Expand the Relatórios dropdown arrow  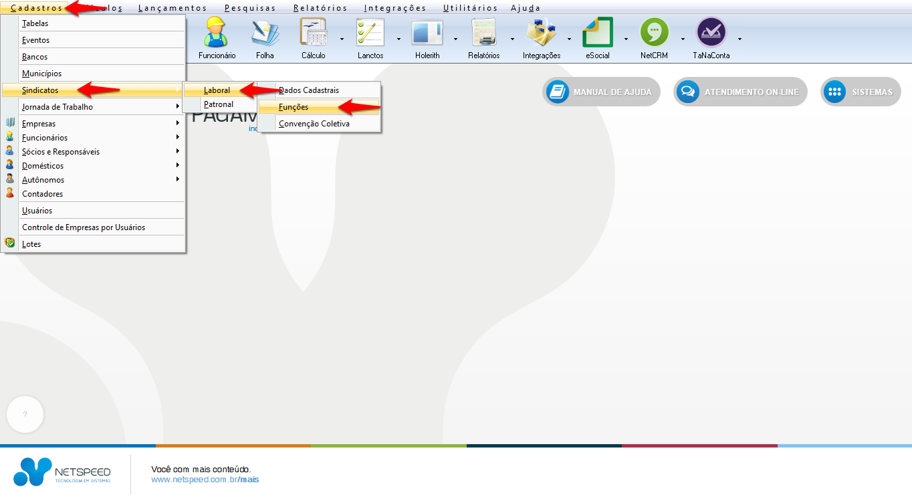[512, 38]
